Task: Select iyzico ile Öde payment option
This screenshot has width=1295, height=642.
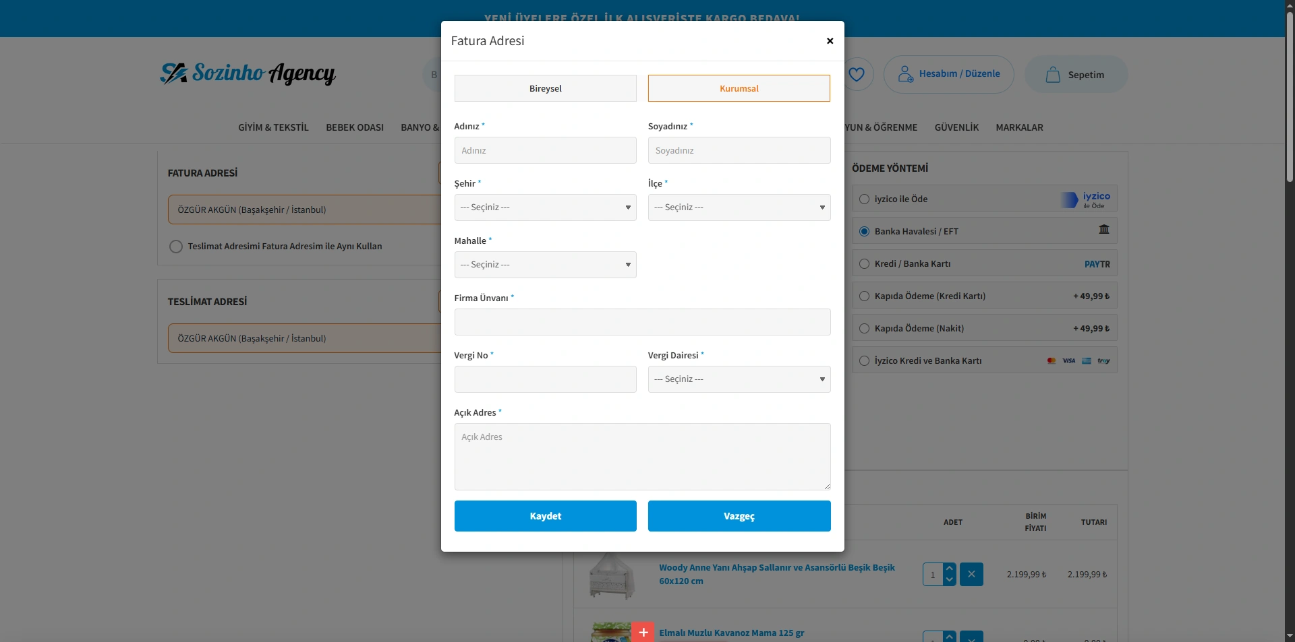Action: pos(864,199)
